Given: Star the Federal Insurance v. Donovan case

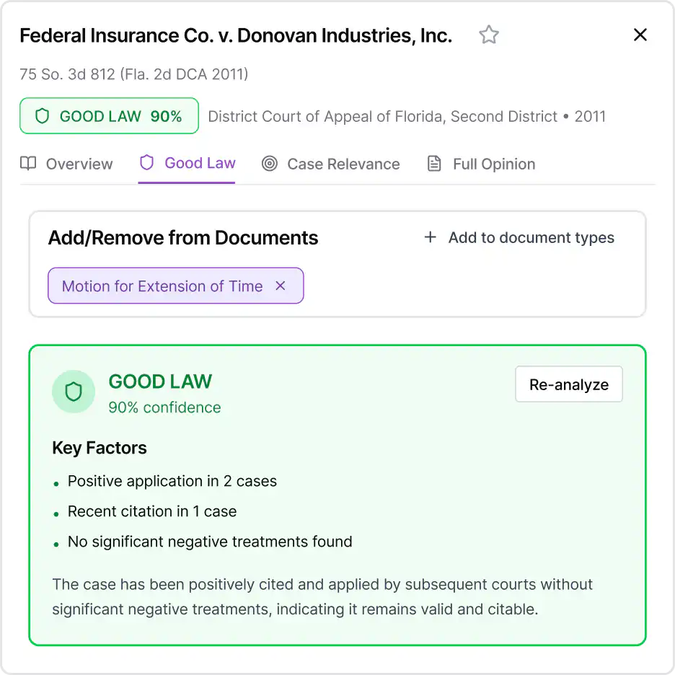Looking at the screenshot, I should pyautogui.click(x=489, y=35).
